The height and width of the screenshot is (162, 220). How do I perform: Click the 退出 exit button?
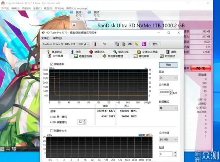[155, 44]
